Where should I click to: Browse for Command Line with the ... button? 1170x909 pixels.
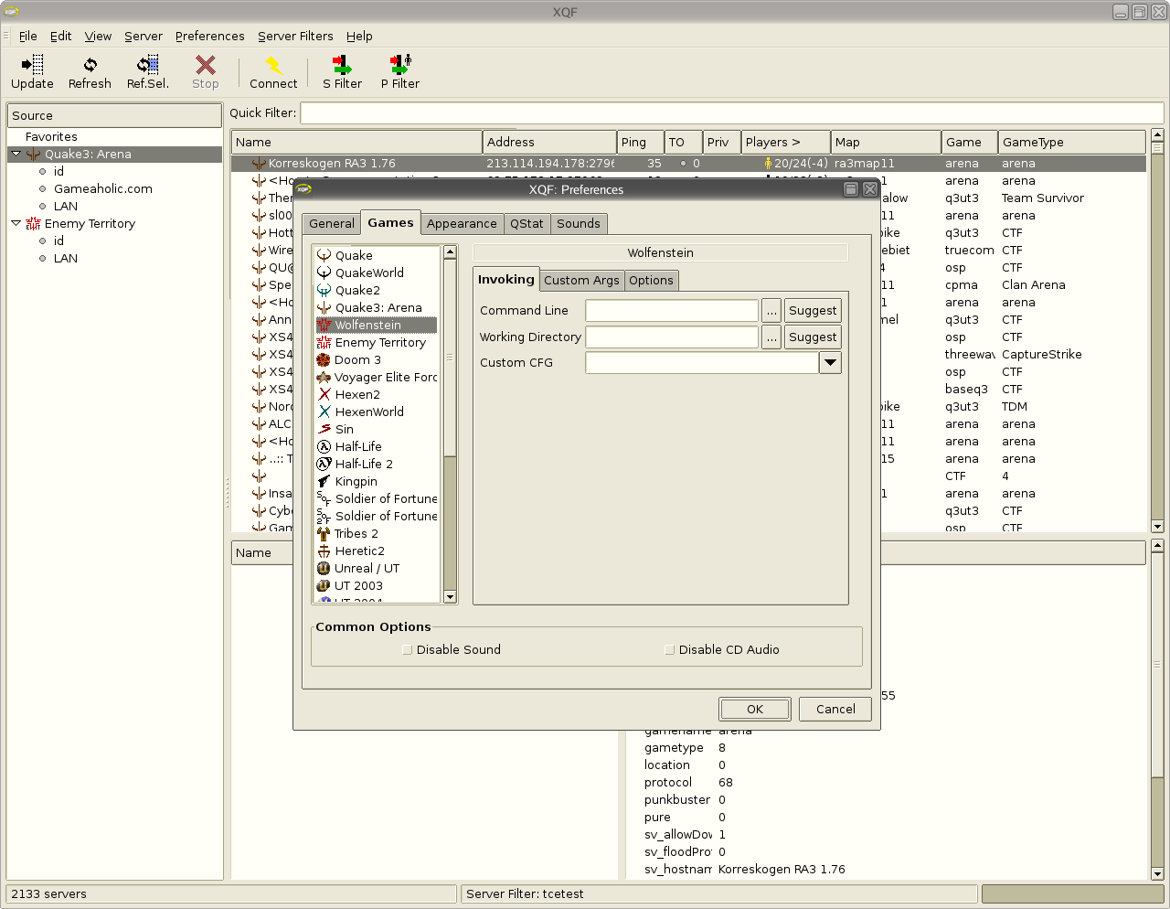click(x=772, y=311)
